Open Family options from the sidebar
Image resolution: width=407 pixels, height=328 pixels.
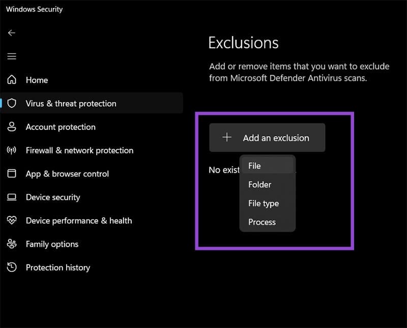(52, 244)
